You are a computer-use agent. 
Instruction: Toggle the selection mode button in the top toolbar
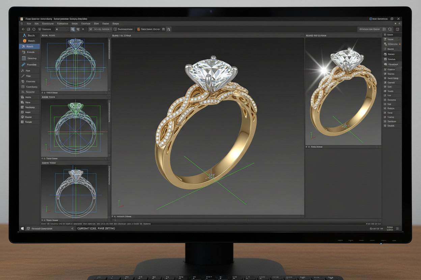(x=73, y=29)
